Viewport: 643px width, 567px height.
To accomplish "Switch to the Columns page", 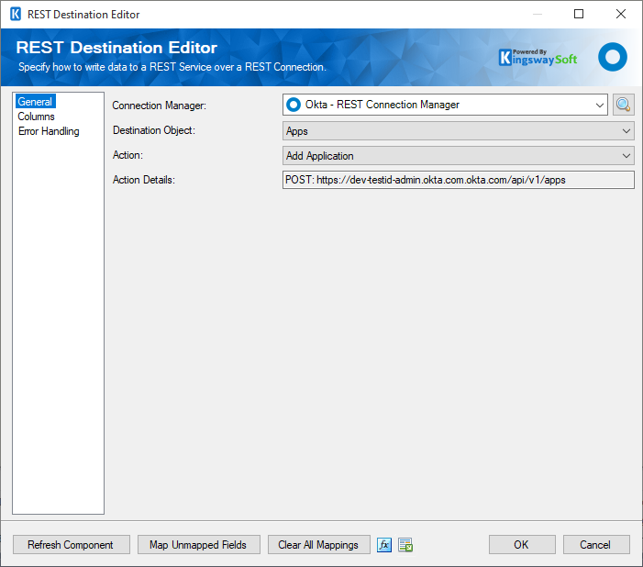I will [36, 117].
